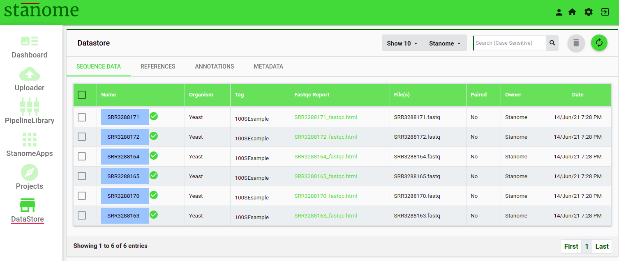Image resolution: width=619 pixels, height=261 pixels.
Task: Click the SRR3288171 name badge
Action: (x=125, y=117)
